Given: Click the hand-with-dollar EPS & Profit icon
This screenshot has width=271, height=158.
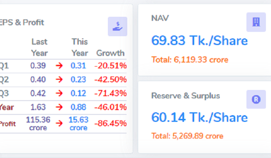Looking at the screenshot, I should point(117,26).
